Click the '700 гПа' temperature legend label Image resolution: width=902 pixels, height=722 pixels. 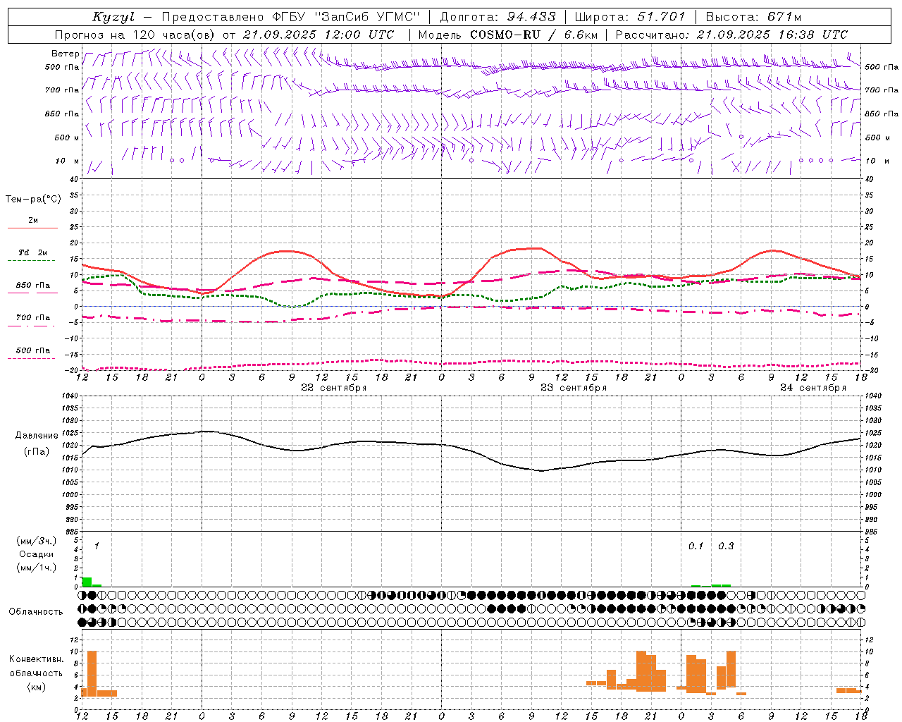33,317
